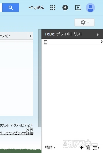The image size is (103, 153).
Task: Open アクティビティの詳細 link
Action: tap(16, 133)
